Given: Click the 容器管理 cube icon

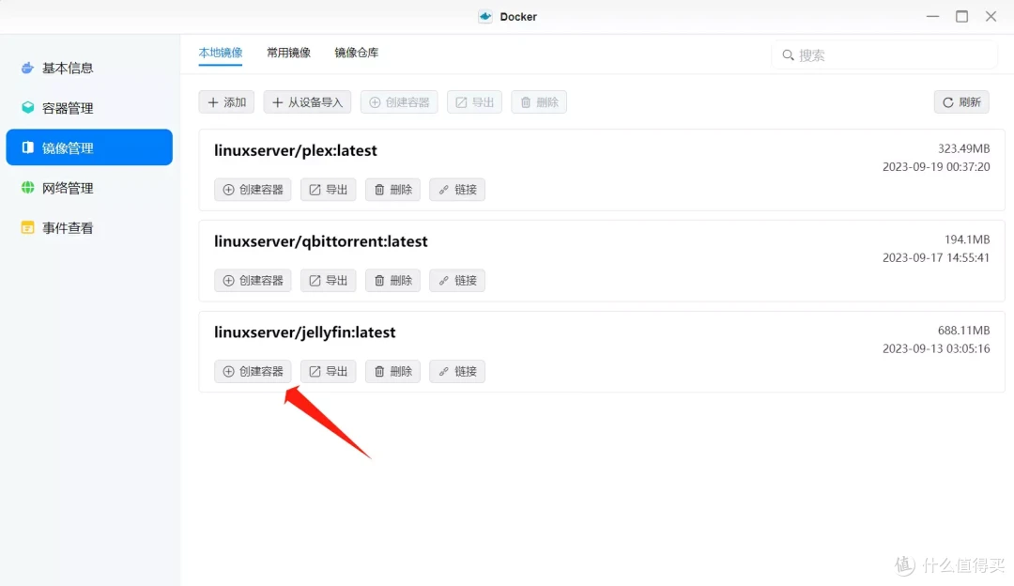Looking at the screenshot, I should pyautogui.click(x=27, y=107).
